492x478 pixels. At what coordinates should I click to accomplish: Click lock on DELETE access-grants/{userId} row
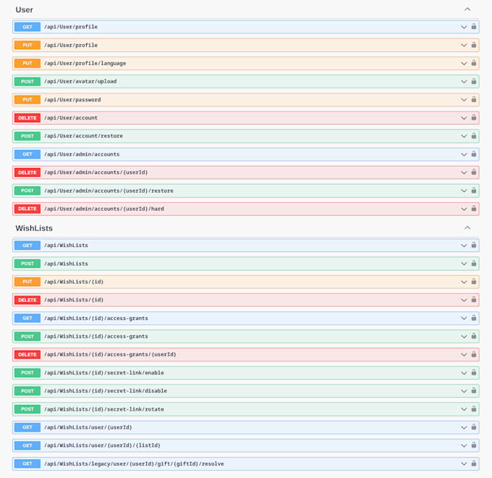473,354
